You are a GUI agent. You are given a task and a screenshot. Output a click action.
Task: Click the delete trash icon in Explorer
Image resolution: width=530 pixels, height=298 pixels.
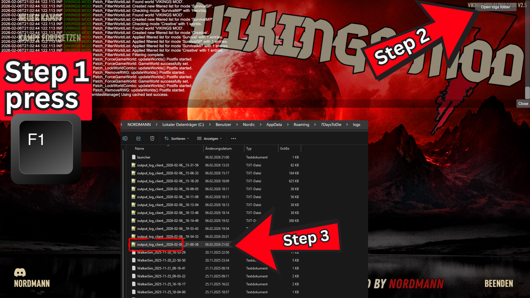[152, 139]
